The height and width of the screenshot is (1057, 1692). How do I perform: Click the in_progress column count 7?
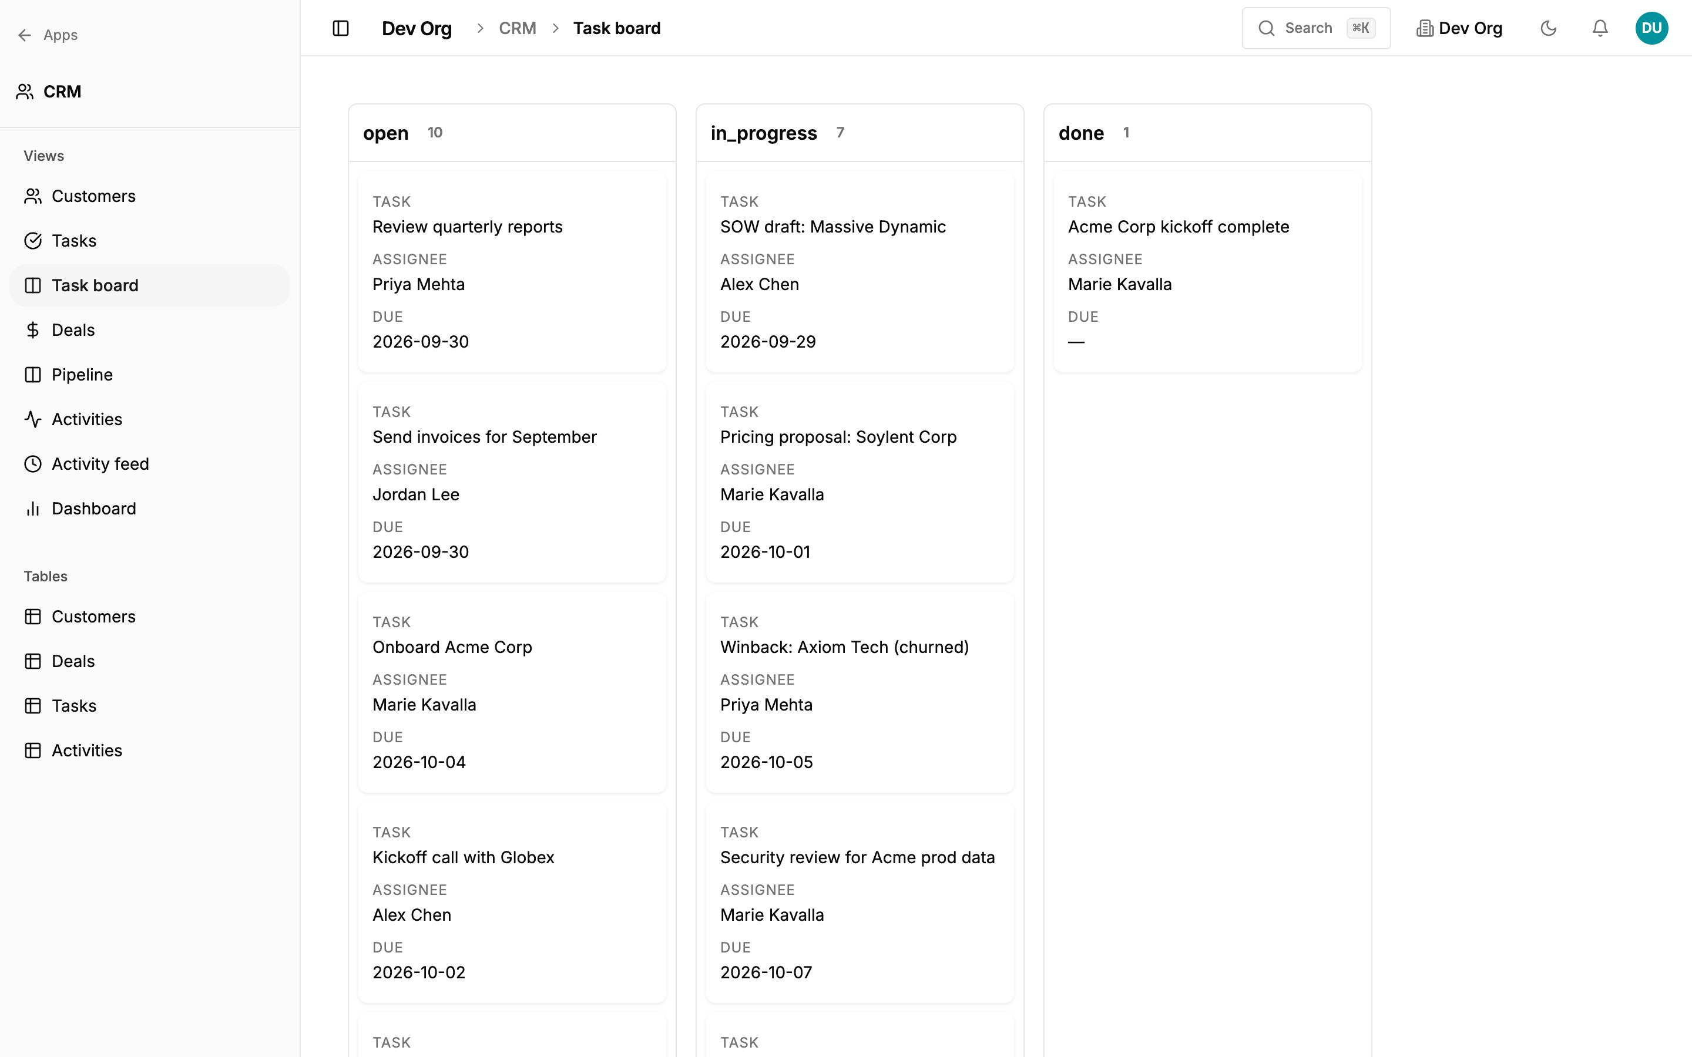[840, 133]
